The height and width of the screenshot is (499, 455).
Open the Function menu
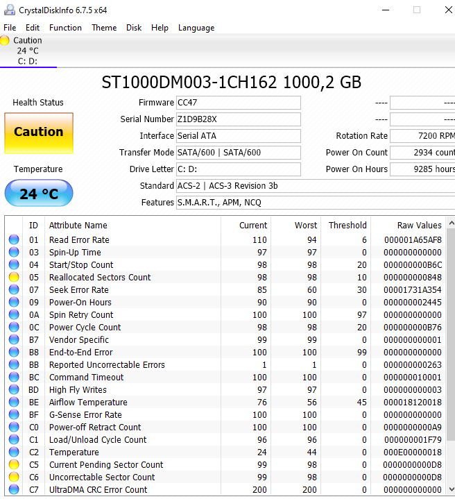coord(65,28)
